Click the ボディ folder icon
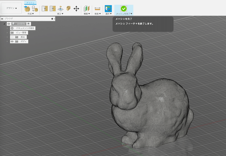Screen dimensions: 226x156 [x=17, y=41]
